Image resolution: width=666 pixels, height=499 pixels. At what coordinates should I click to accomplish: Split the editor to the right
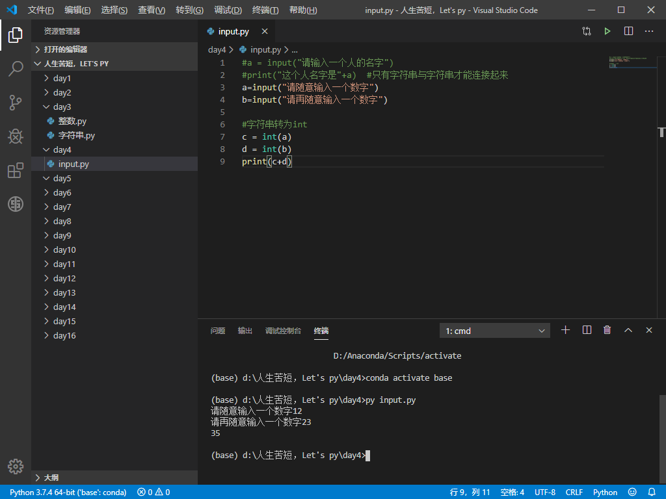(628, 31)
